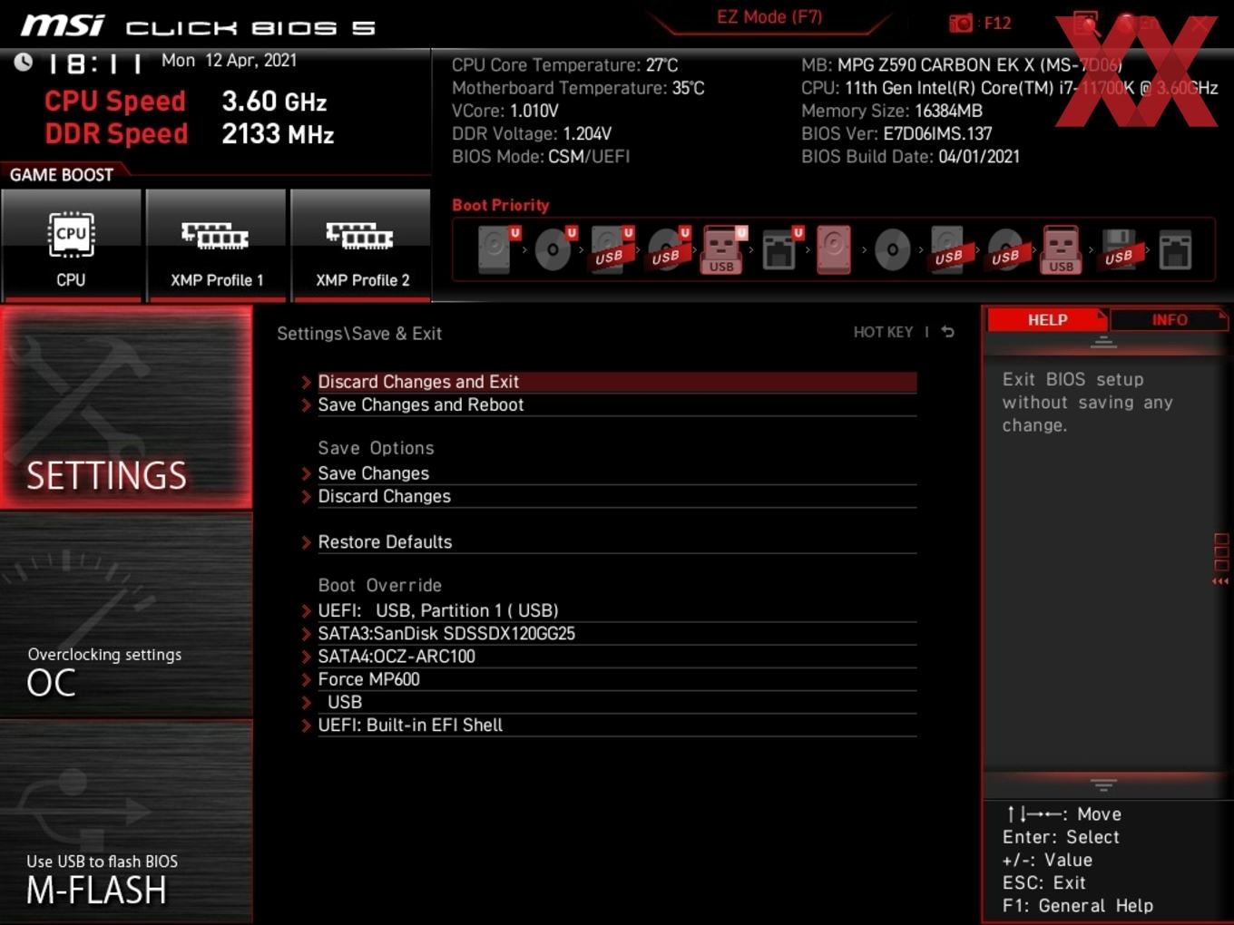
Task: Click the help panel's upper scroll handle
Action: click(1103, 343)
